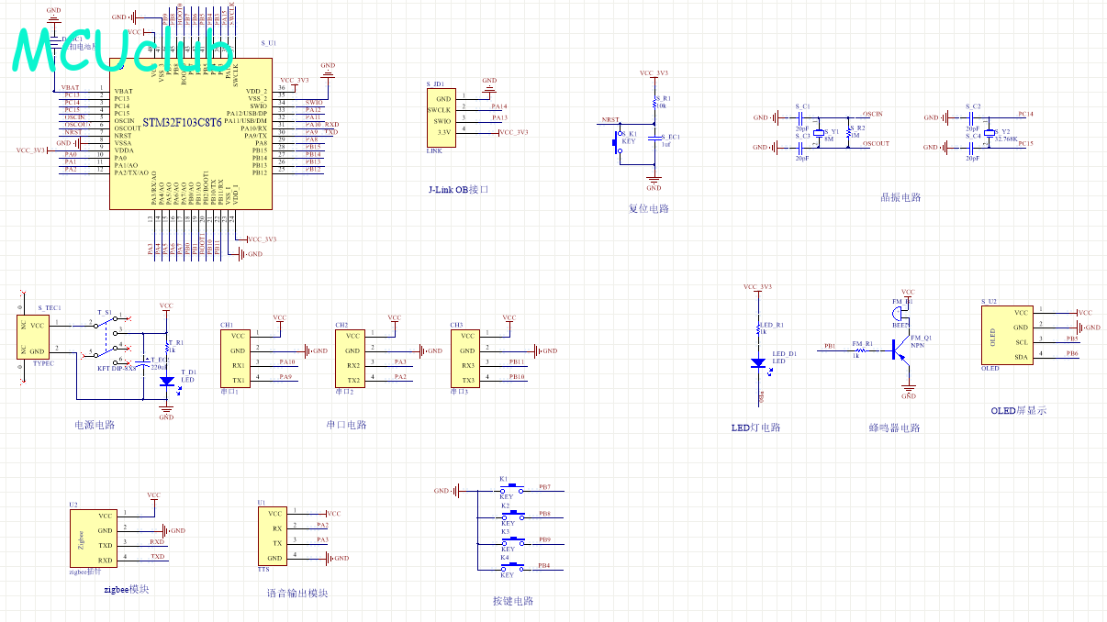Click the 'zigbee模块' caption

coord(127,589)
